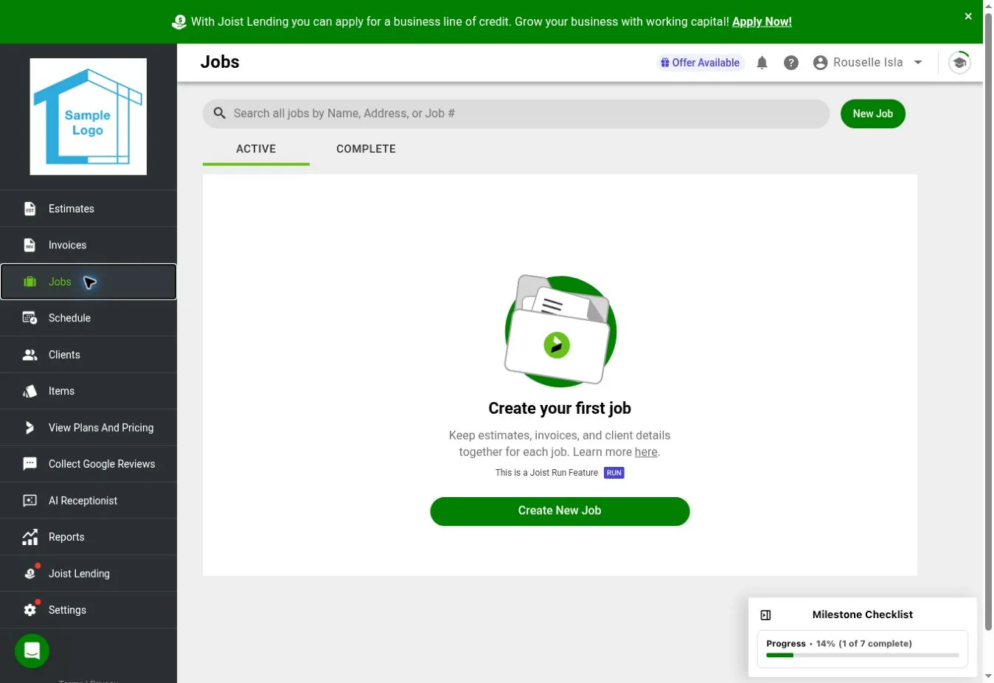Screen dimensions: 994x683
Task: Click the View Plans And Pricing icon
Action: click(29, 428)
